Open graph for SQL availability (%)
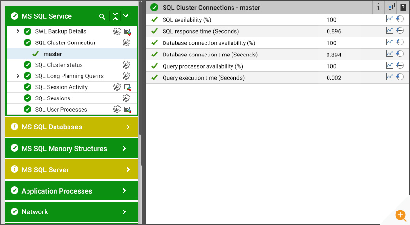This screenshot has width=410, height=225. click(390, 19)
